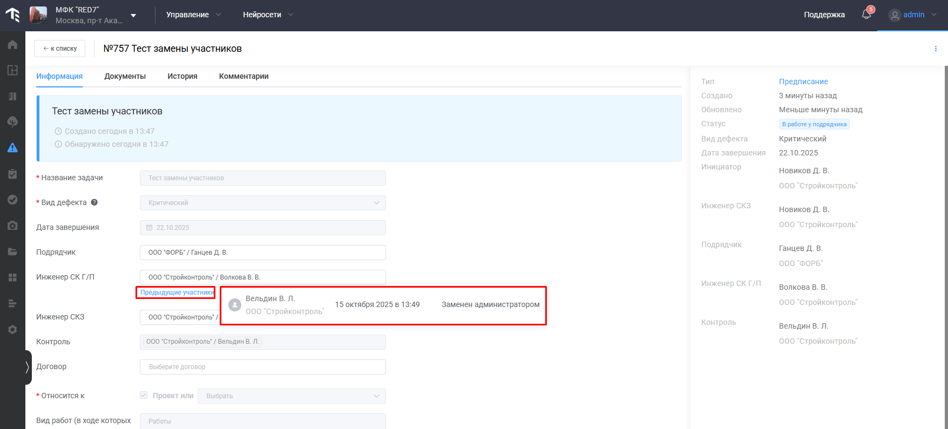Open the Управление dropdown menu
This screenshot has width=948, height=429.
[x=193, y=15]
